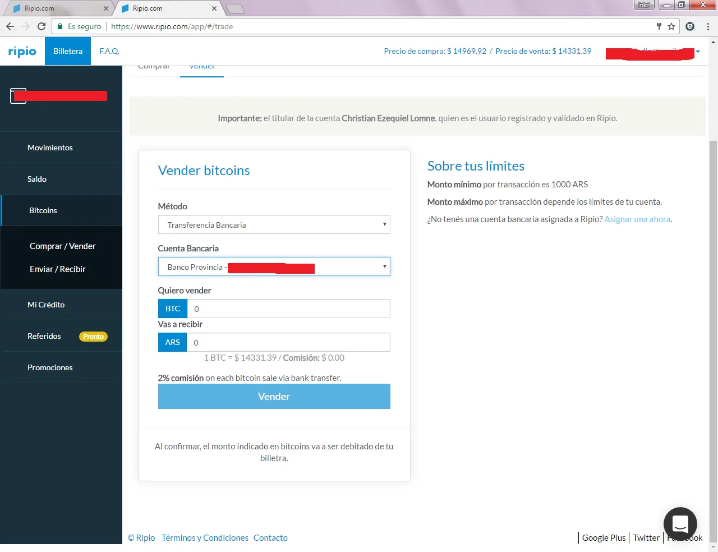The width and height of the screenshot is (718, 552).
Task: Open the user account dropdown arrow
Action: 698,52
